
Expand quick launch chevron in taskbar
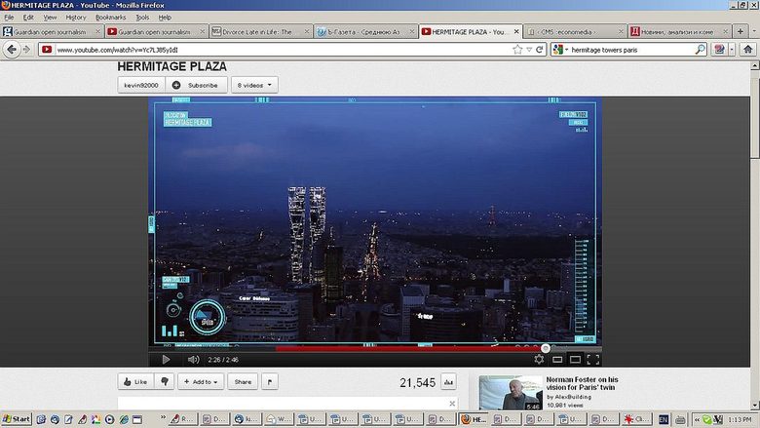click(163, 417)
